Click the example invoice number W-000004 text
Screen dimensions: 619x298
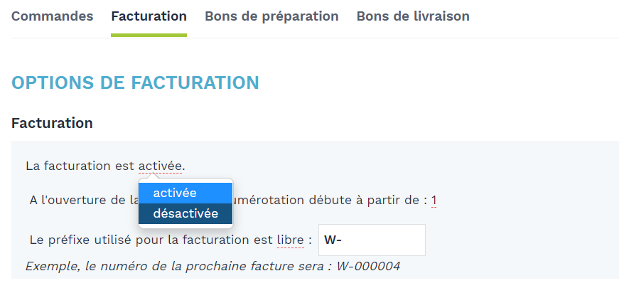coord(368,266)
